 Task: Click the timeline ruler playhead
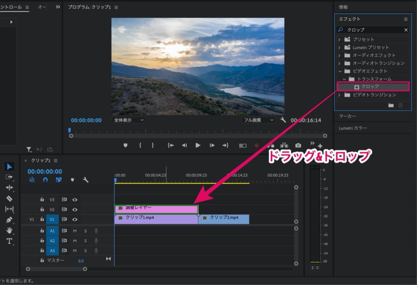pos(115,181)
